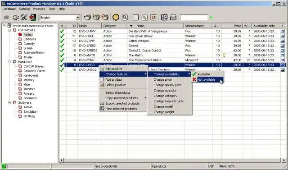Choose Select all products
The height and width of the screenshot is (170, 288).
pyautogui.click(x=123, y=92)
